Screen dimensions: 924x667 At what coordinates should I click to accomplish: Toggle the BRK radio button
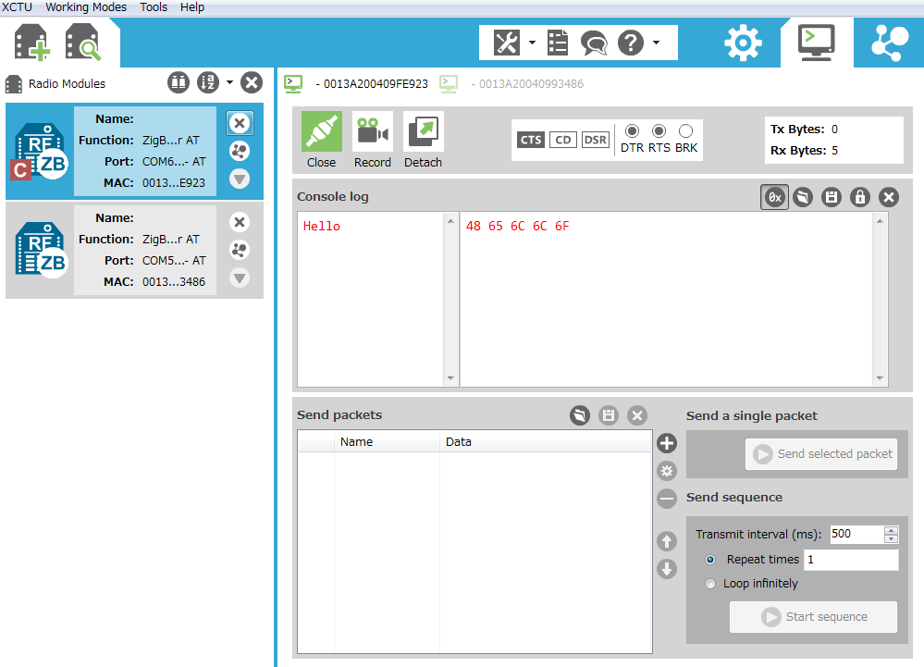[685, 130]
